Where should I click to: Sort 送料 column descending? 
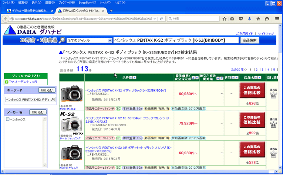point(237,77)
